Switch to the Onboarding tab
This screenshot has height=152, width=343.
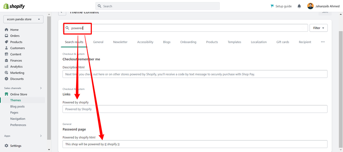pyautogui.click(x=188, y=42)
